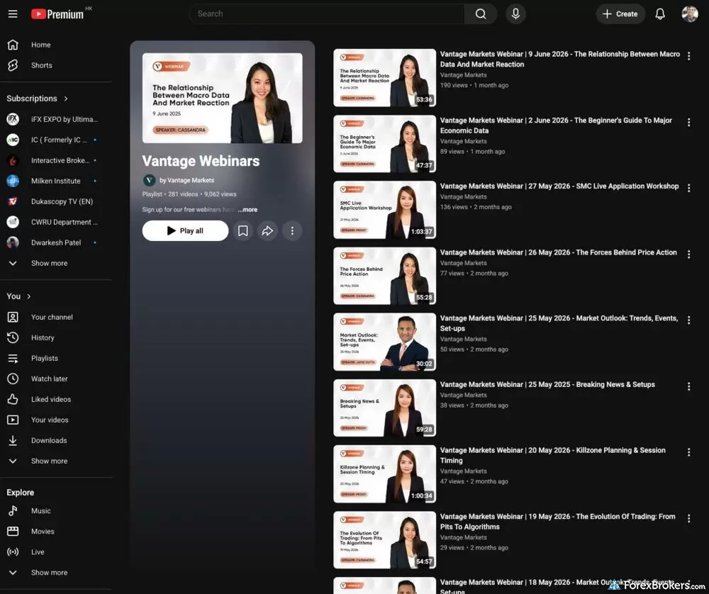Screen dimensions: 709x594
Task: Open options for 26 May 2026 video
Action: [x=688, y=254]
